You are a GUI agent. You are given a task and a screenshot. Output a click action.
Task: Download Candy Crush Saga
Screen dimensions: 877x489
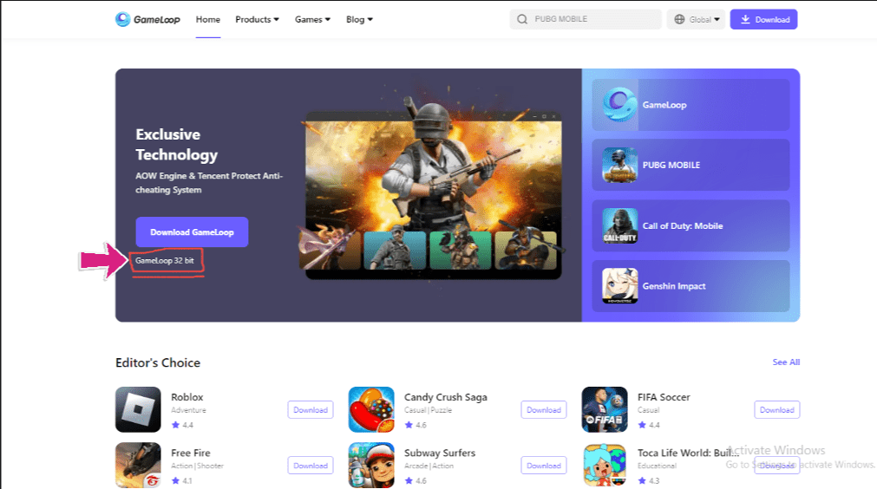pyautogui.click(x=544, y=409)
